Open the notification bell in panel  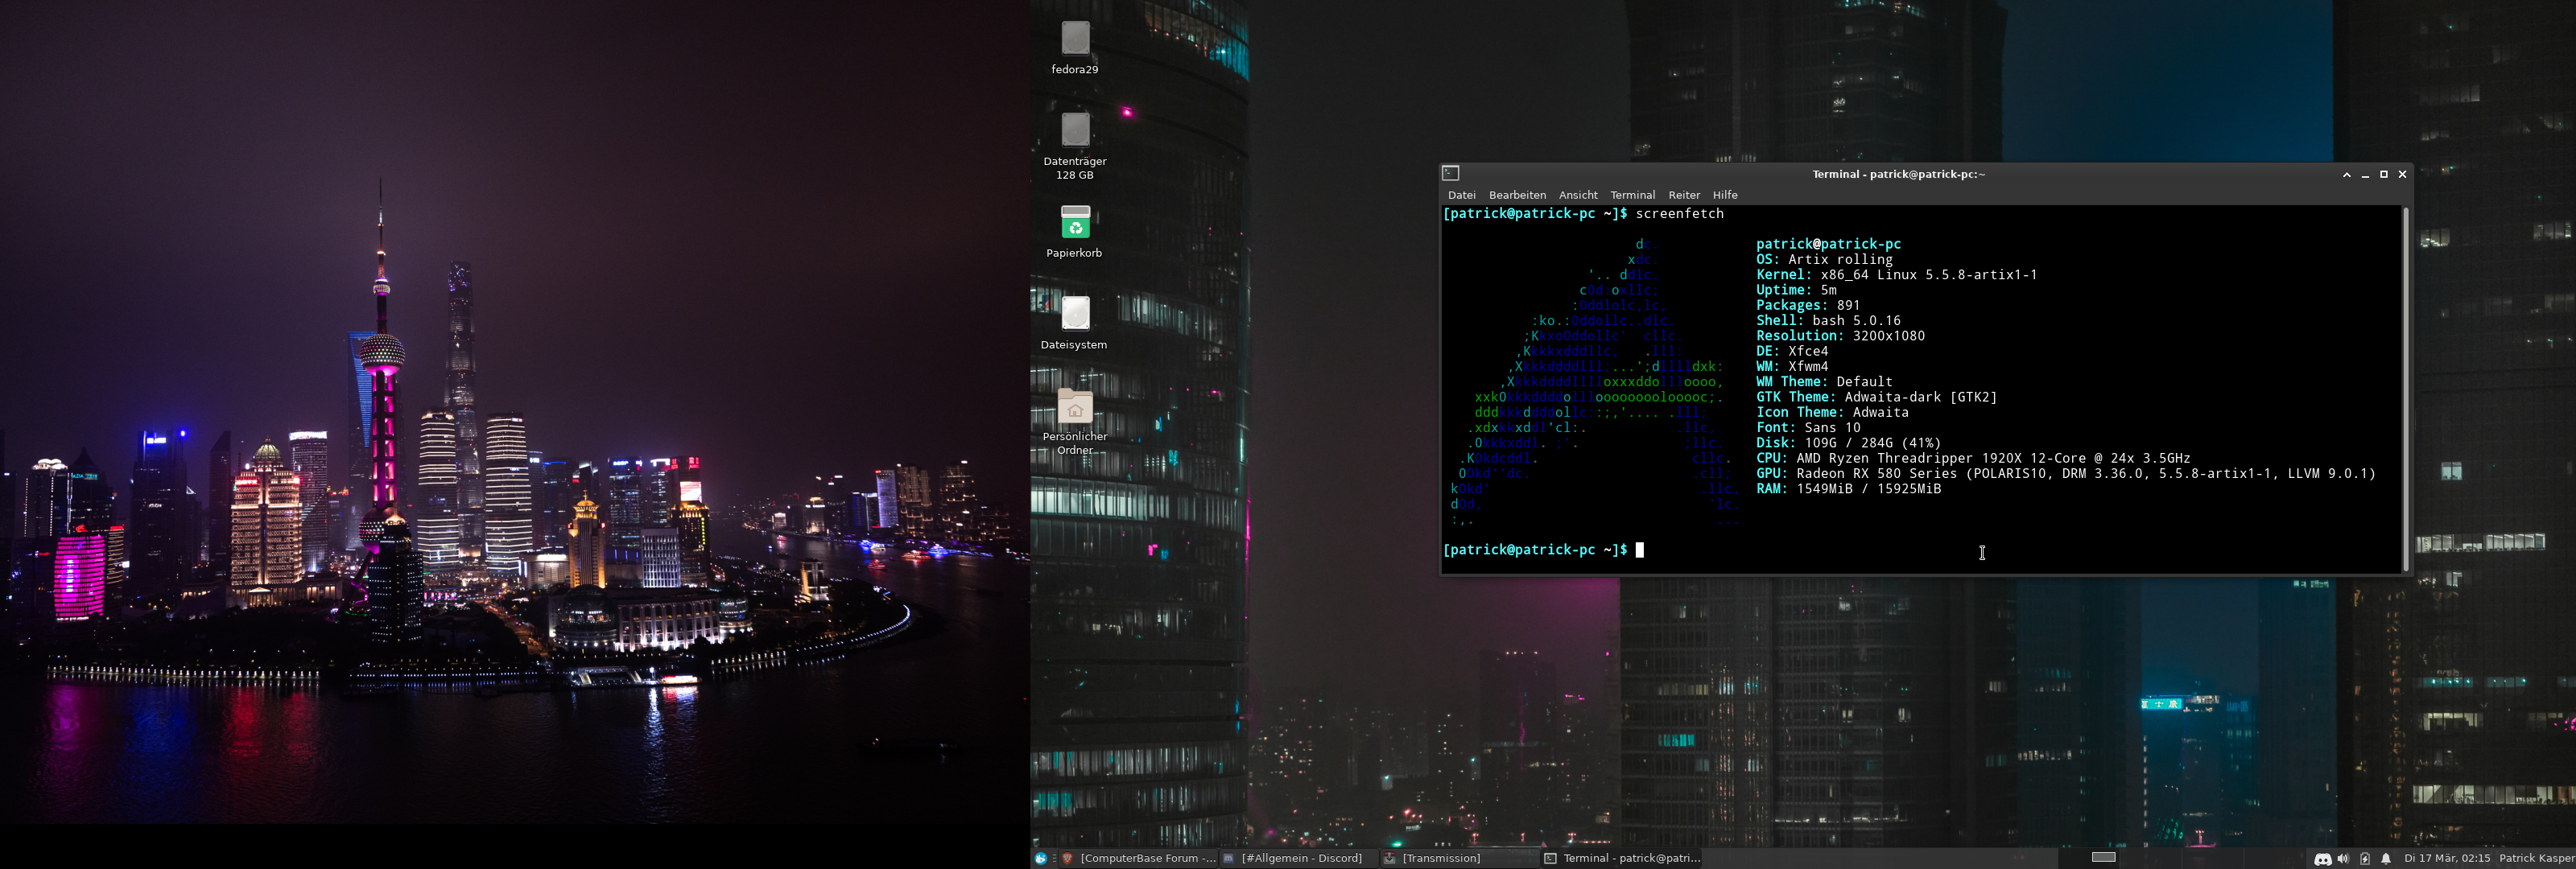[x=2386, y=858]
